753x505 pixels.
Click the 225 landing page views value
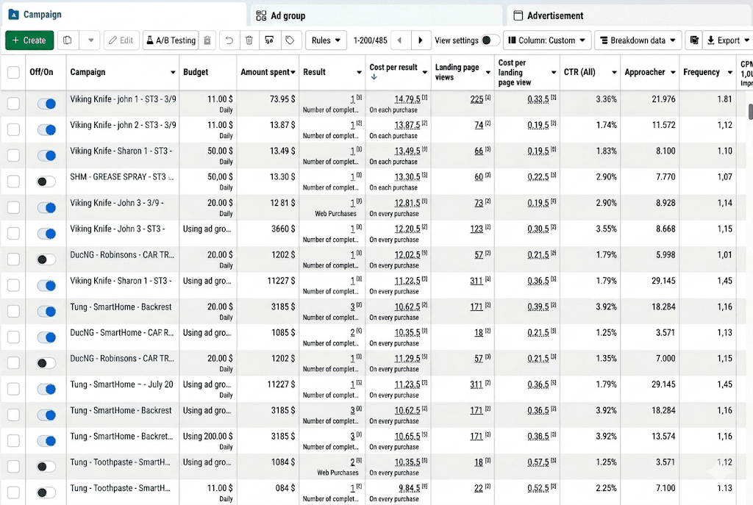coord(477,99)
